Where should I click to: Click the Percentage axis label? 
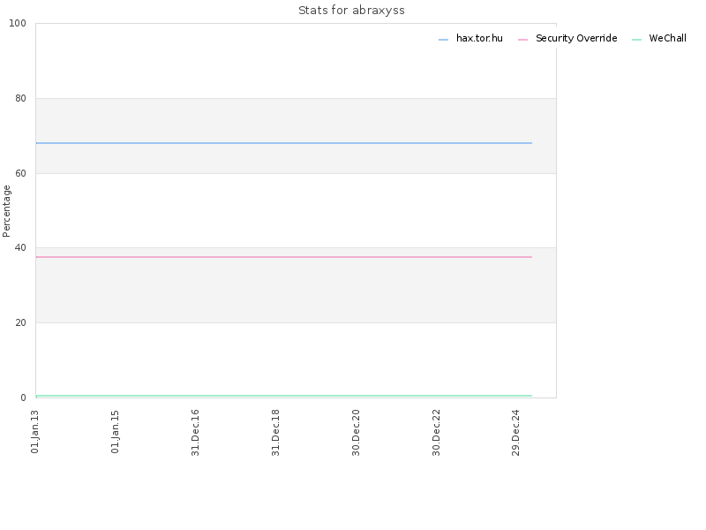tap(6, 211)
